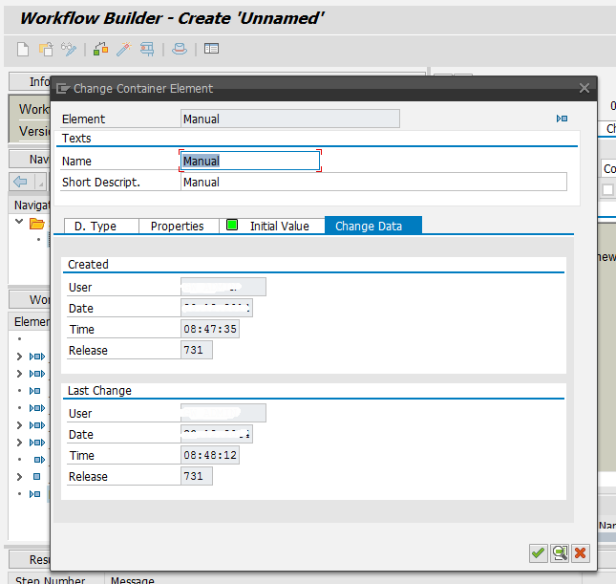Image resolution: width=616 pixels, height=584 pixels.
Task: Click the check/inspect icon beside green checkmark
Action: (x=559, y=552)
